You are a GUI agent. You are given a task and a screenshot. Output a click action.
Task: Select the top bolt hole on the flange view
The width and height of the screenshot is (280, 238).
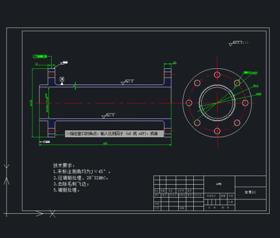(217, 75)
